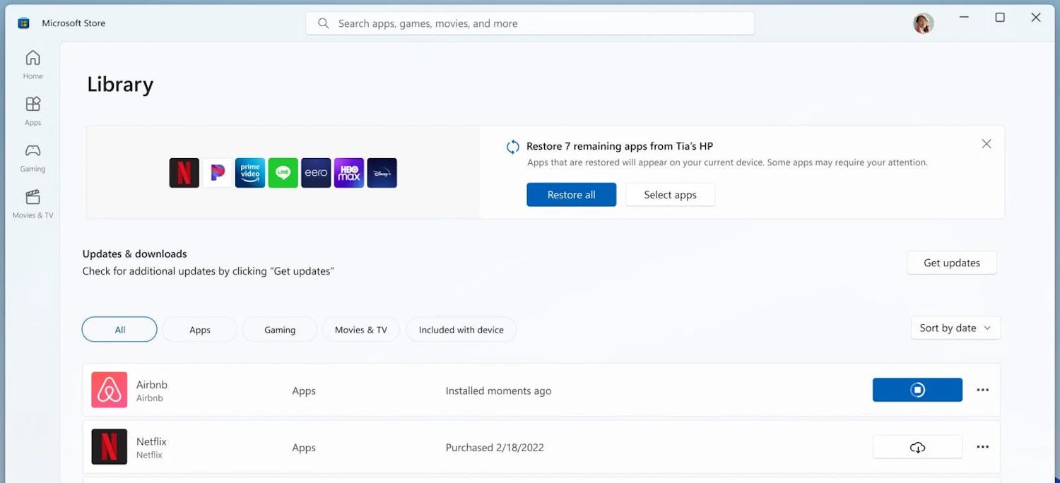Select the Prime Video app icon
Image resolution: width=1060 pixels, height=483 pixels.
[250, 172]
